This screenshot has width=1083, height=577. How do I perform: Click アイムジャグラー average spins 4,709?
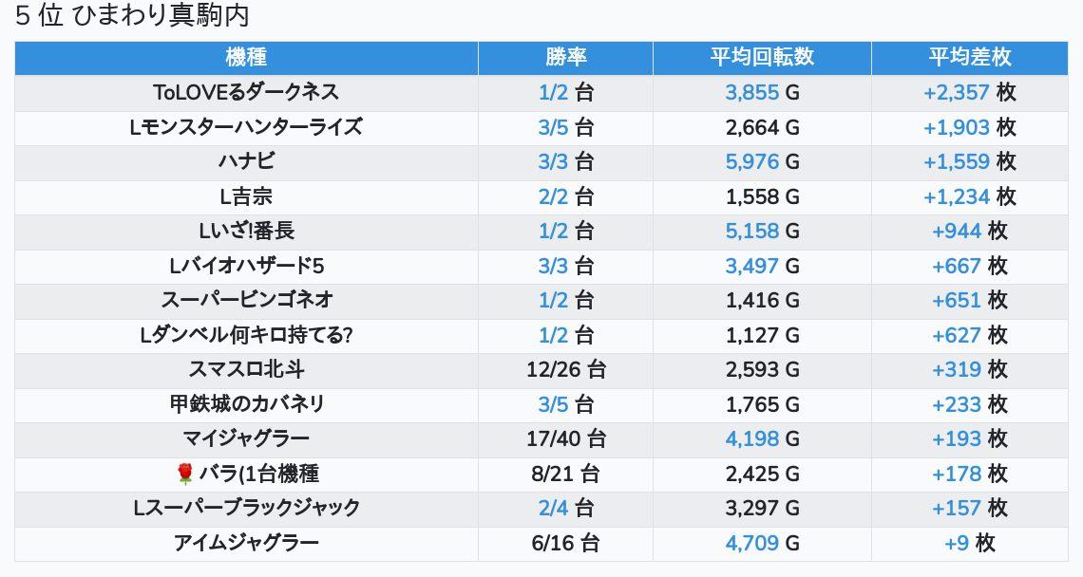752,543
